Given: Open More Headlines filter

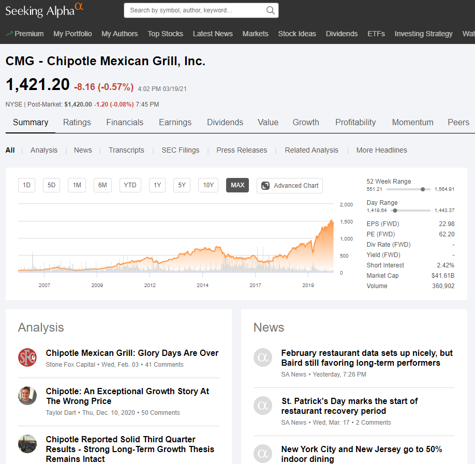Looking at the screenshot, I should coord(382,150).
